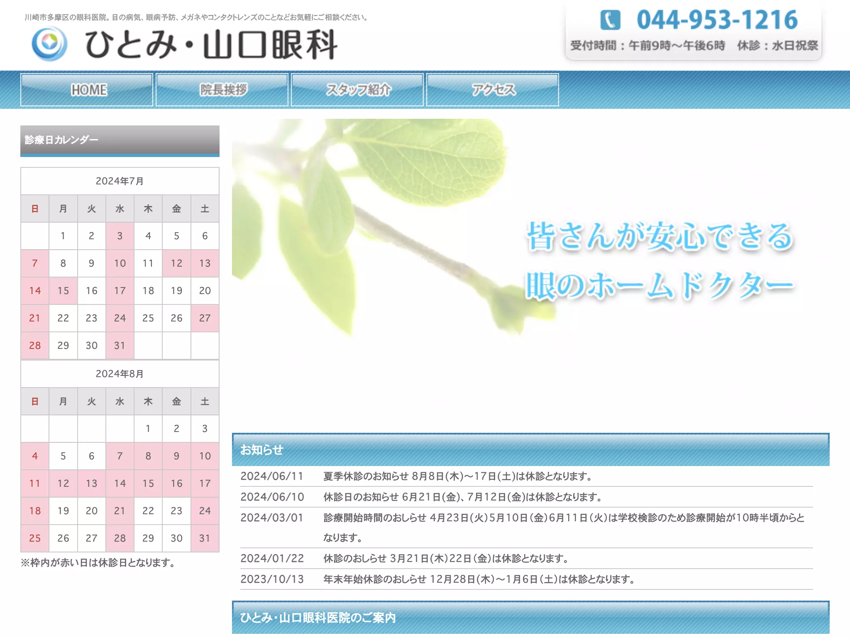This screenshot has width=850, height=638.
Task: Select August 8 closed day cell
Action: (x=148, y=456)
